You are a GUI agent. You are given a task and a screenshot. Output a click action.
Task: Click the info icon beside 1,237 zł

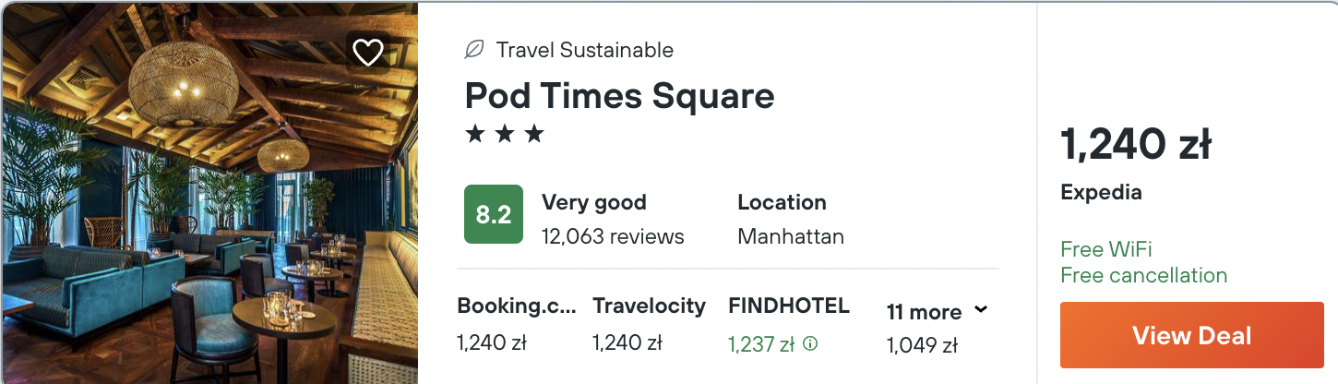[810, 344]
